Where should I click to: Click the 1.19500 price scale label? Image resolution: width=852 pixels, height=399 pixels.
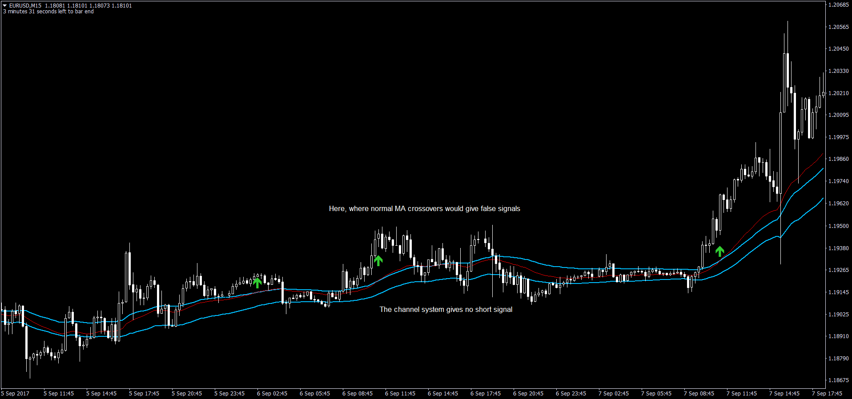[838, 226]
